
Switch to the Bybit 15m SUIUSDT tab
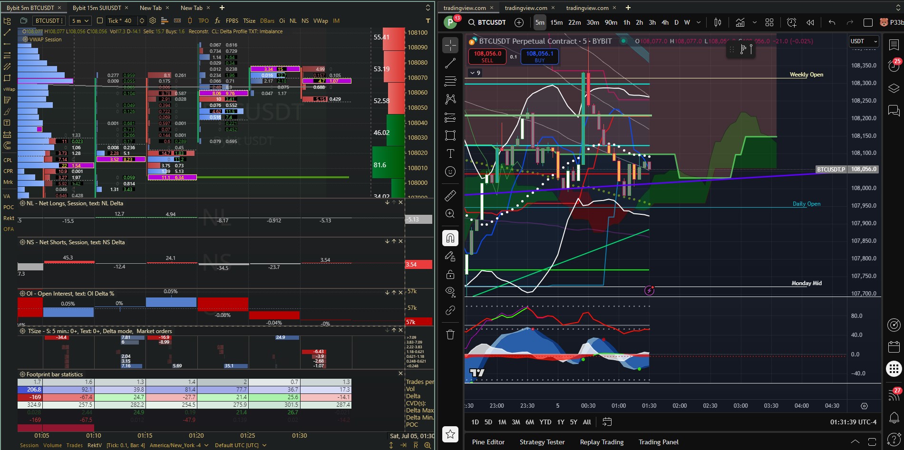[97, 8]
